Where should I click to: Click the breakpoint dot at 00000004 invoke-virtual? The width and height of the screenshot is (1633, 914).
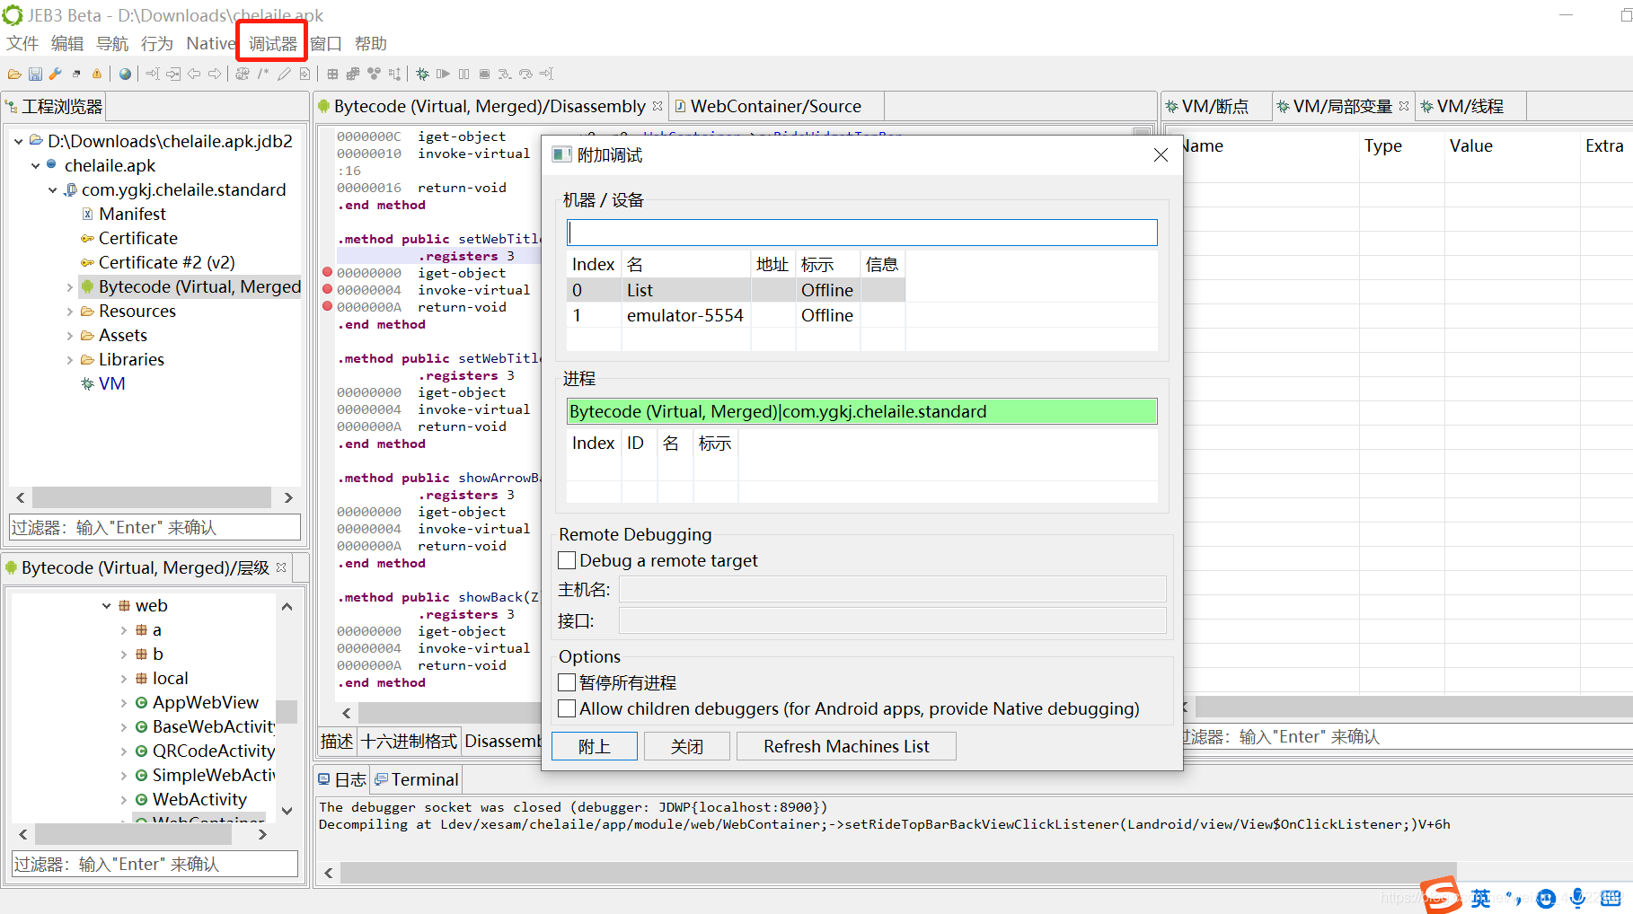coord(327,289)
